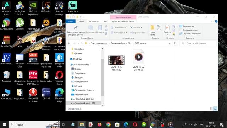The height and width of the screenshot is (128, 227).
Task: Open DAEMON Tools Pro desktop icon
Action: coord(33,95)
